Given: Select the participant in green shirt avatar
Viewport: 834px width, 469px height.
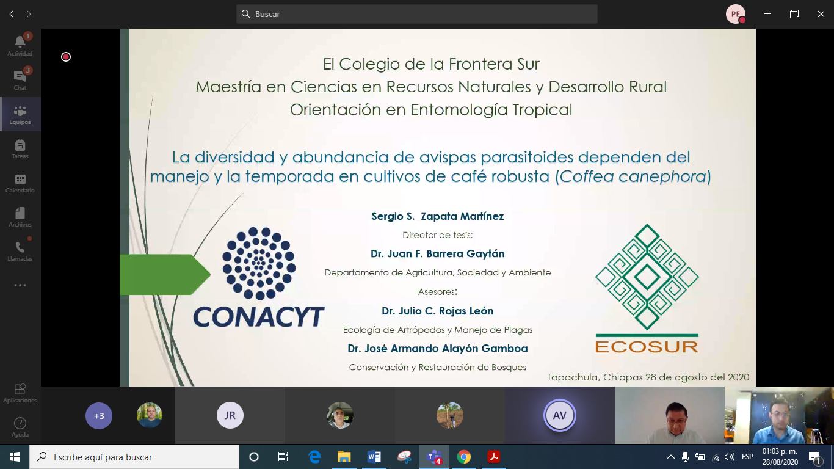Looking at the screenshot, I should (x=150, y=415).
